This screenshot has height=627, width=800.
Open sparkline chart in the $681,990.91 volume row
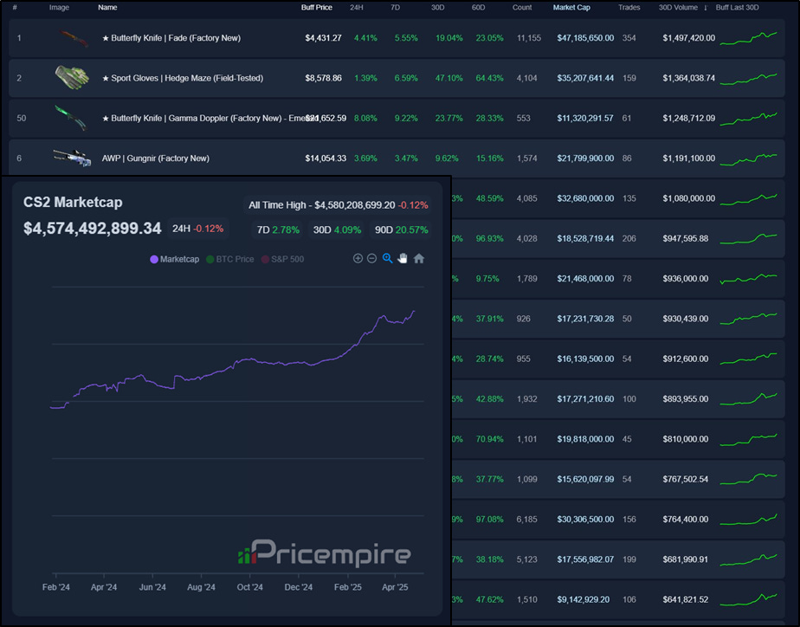click(748, 559)
